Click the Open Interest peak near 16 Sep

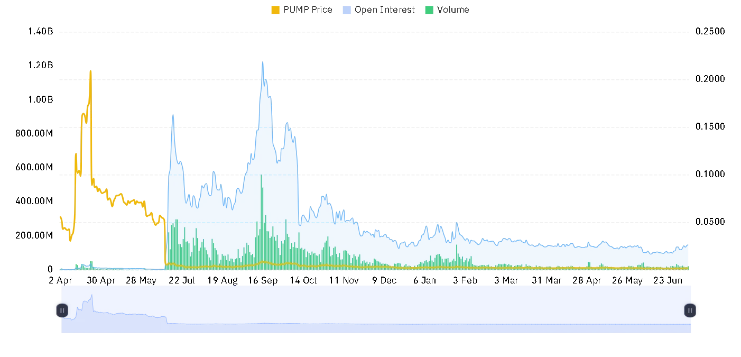click(x=263, y=62)
